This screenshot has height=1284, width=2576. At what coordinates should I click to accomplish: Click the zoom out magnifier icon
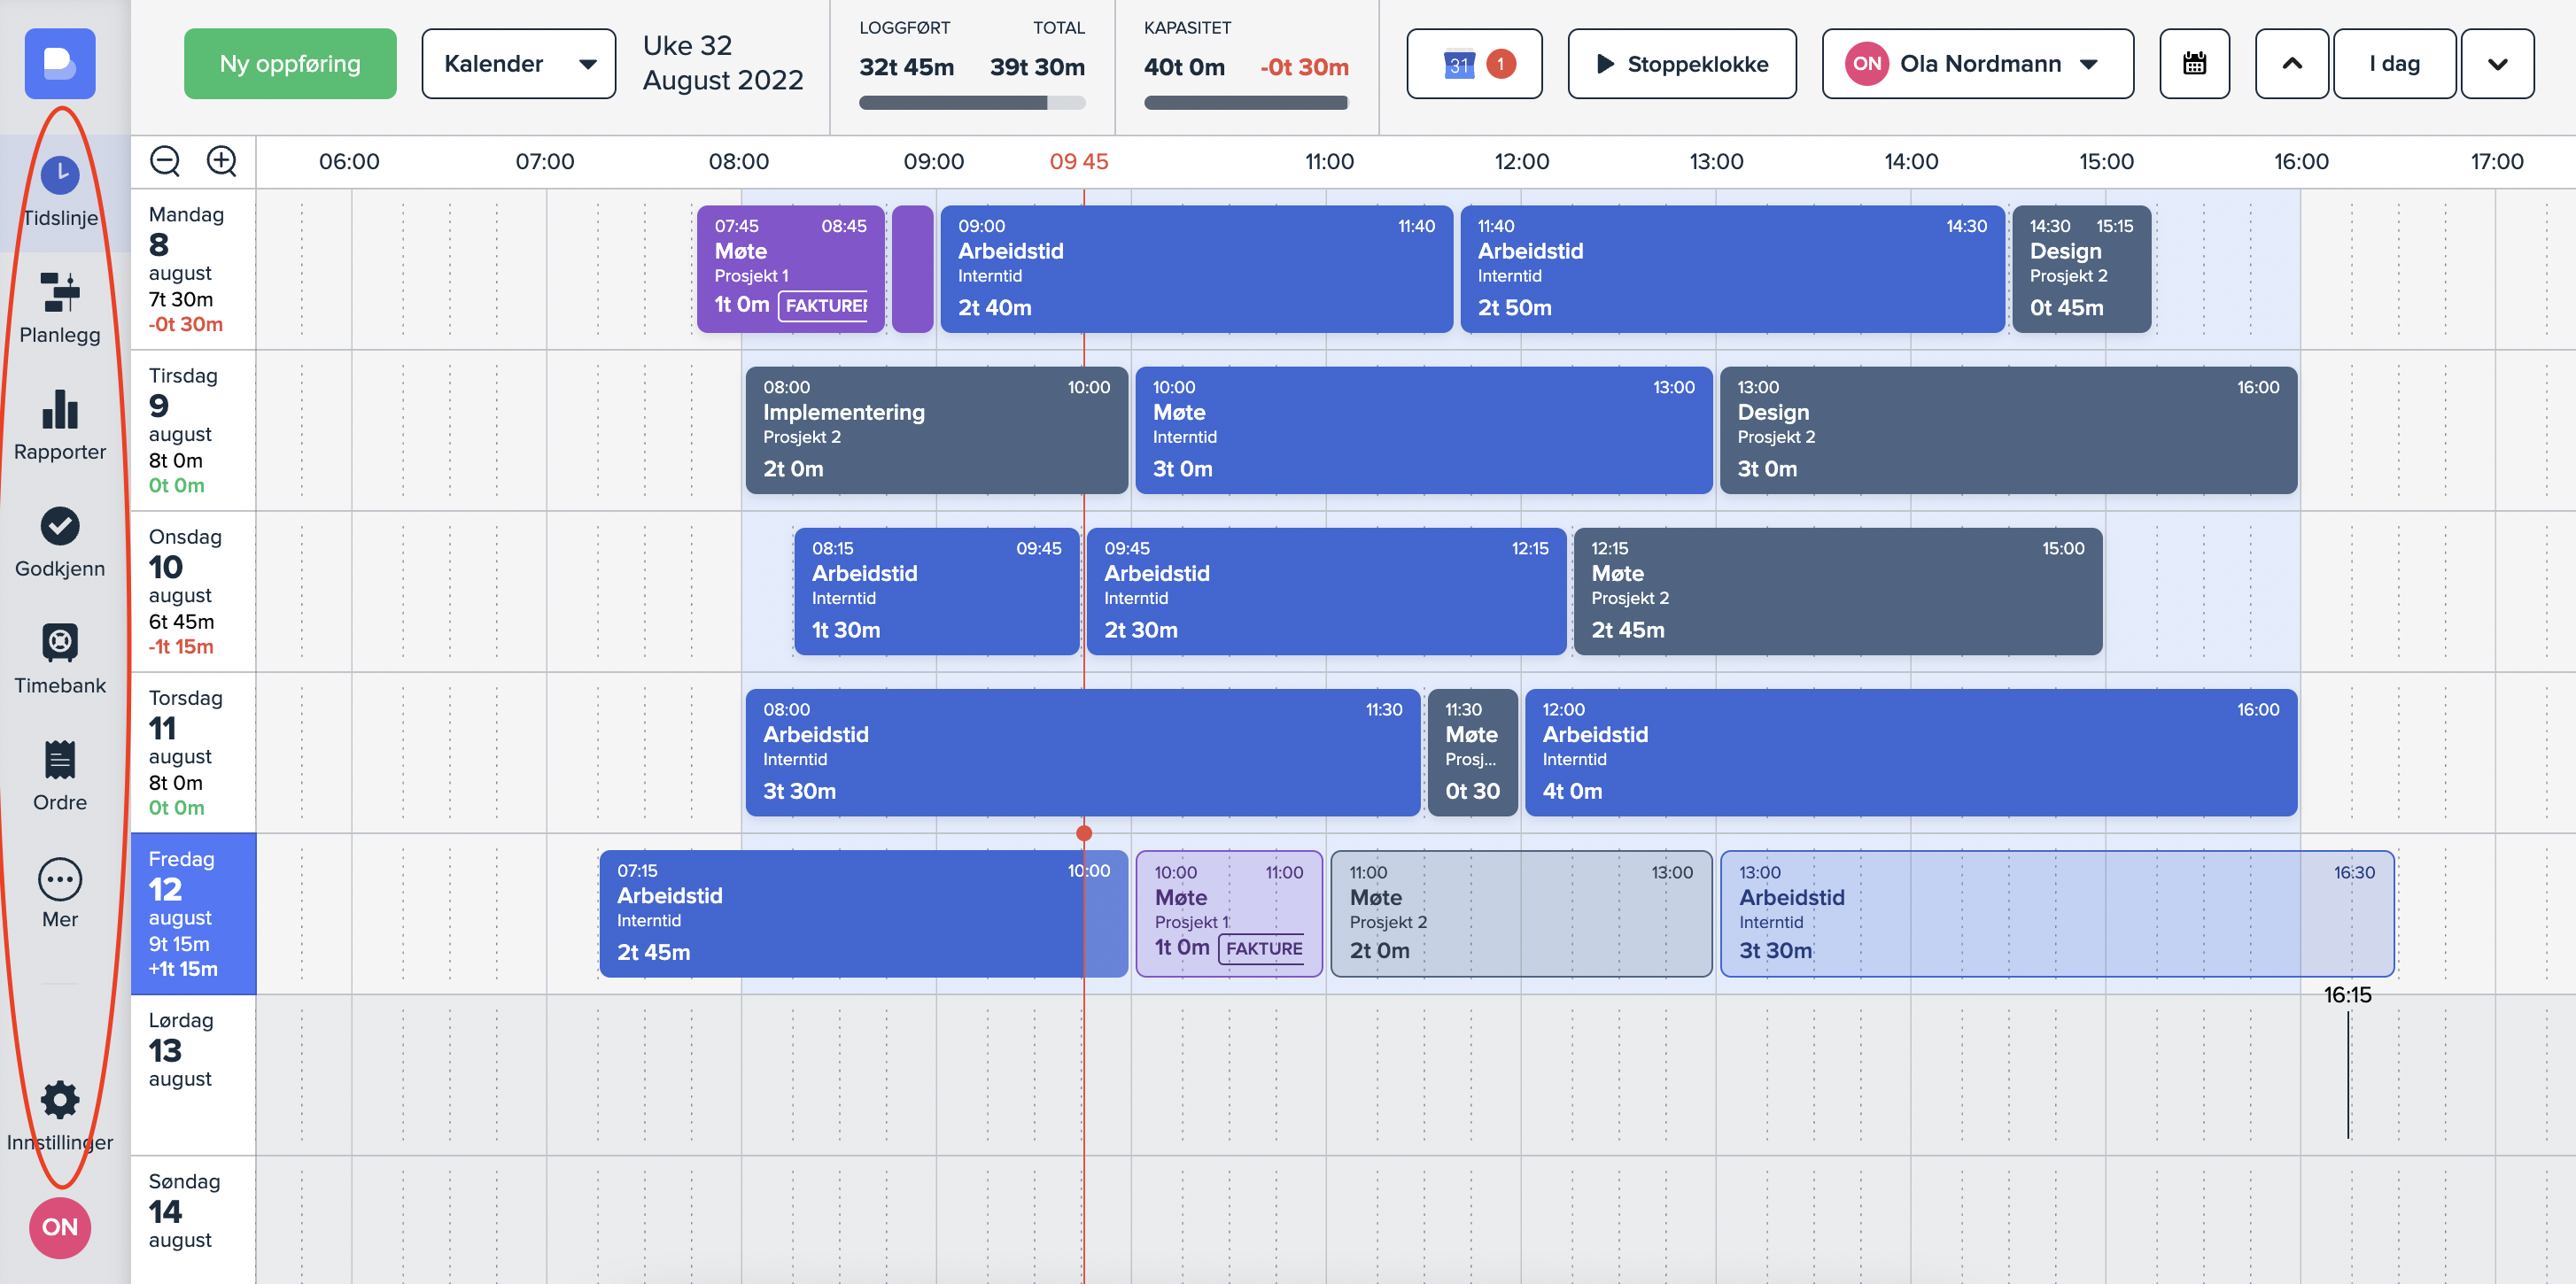[x=165, y=161]
